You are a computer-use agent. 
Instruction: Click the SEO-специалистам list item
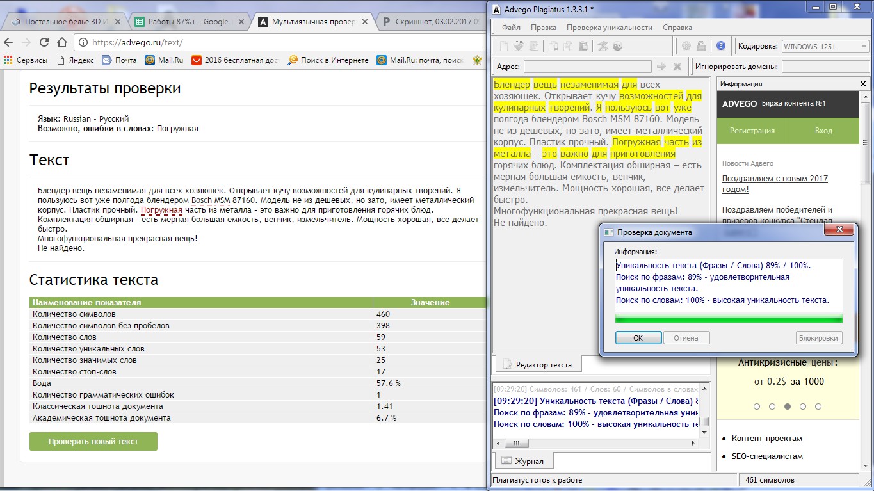tap(768, 456)
